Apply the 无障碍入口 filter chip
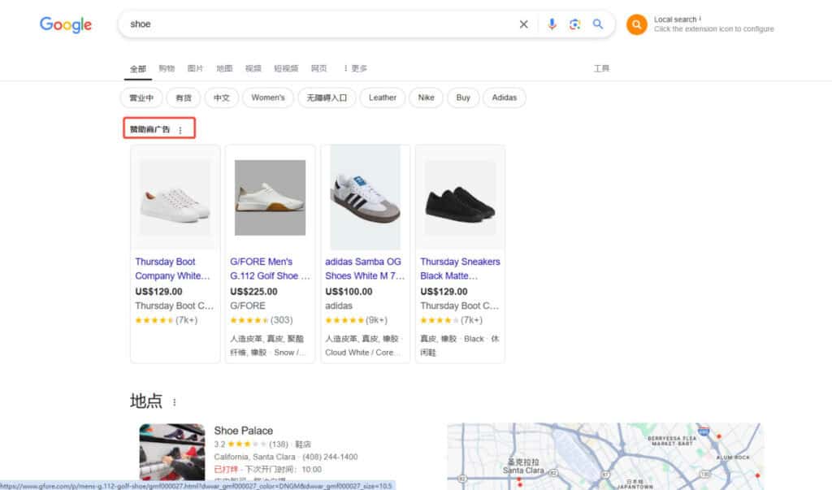 327,98
